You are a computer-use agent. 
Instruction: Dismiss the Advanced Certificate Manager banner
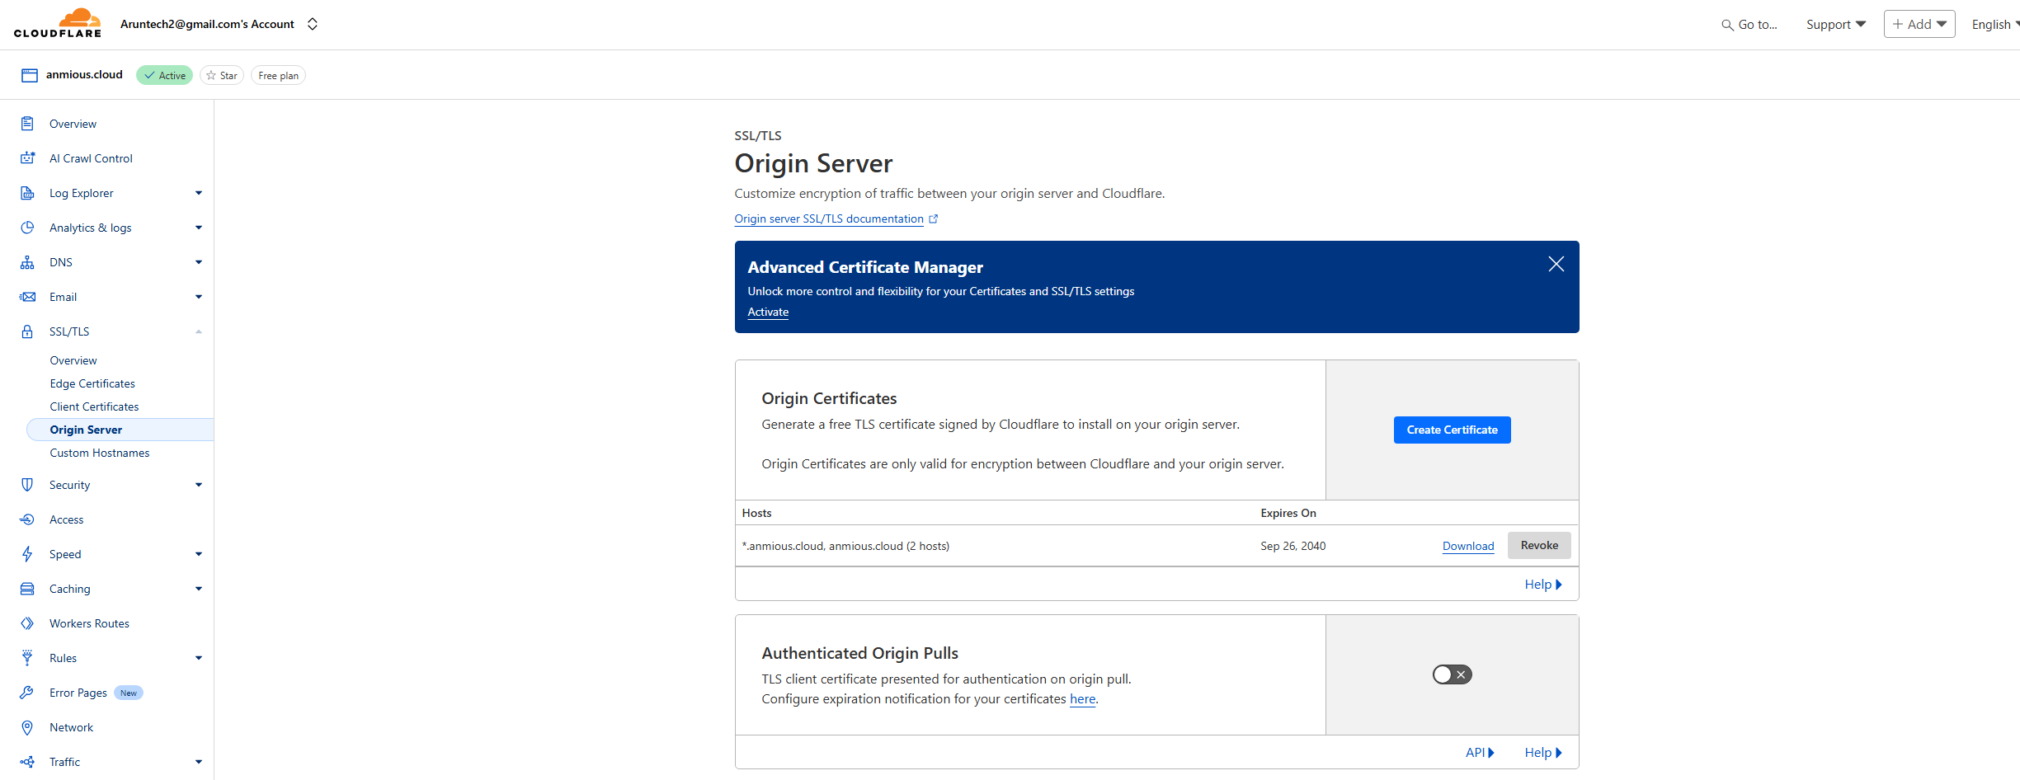click(x=1556, y=263)
